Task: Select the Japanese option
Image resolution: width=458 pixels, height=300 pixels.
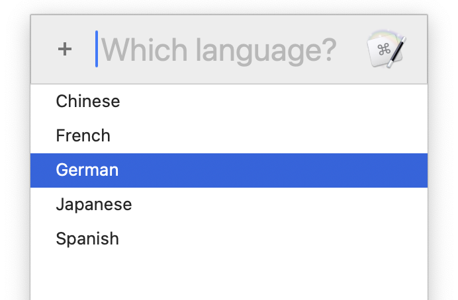Action: pos(94,205)
